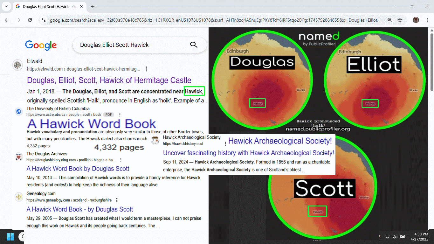
Task: Click the 4,332 pages large text
Action: coord(119,148)
